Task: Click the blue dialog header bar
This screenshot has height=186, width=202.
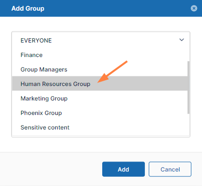Action: (x=101, y=8)
